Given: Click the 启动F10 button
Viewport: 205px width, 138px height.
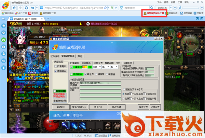Looking at the screenshot, I should (x=61, y=107).
